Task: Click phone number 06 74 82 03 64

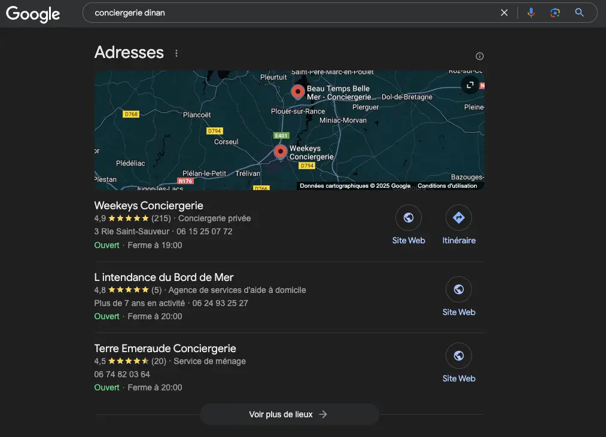Action: (122, 374)
